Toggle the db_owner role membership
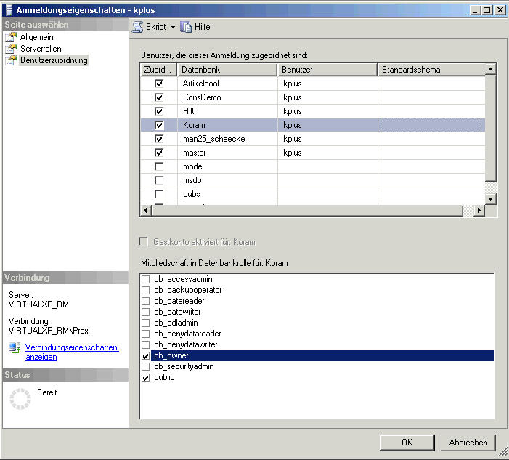Screen dimensions: 509x460 click(x=146, y=355)
